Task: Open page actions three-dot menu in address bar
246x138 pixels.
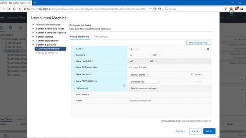Action: [x=150, y=9]
